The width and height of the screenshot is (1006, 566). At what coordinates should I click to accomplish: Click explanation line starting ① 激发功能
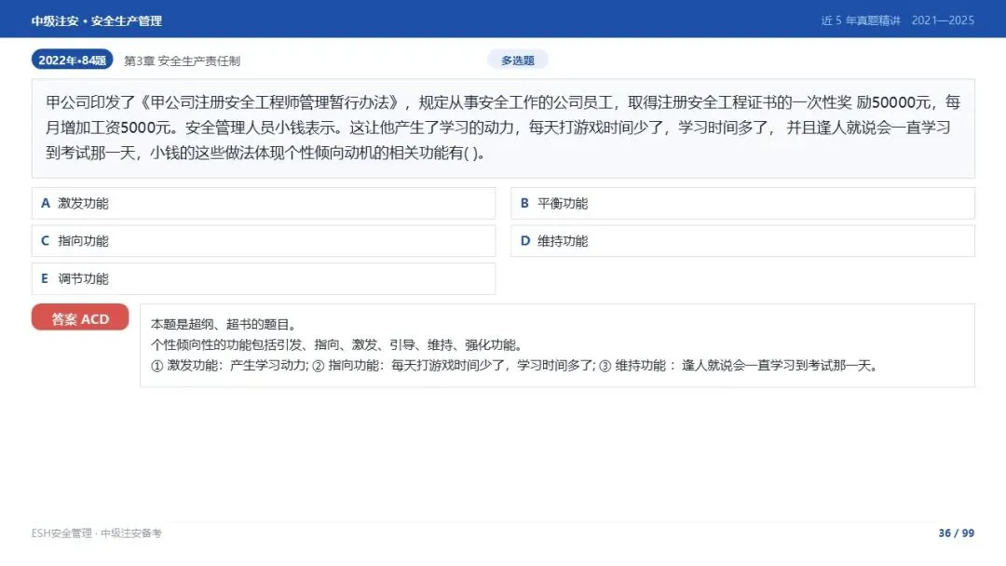(515, 365)
